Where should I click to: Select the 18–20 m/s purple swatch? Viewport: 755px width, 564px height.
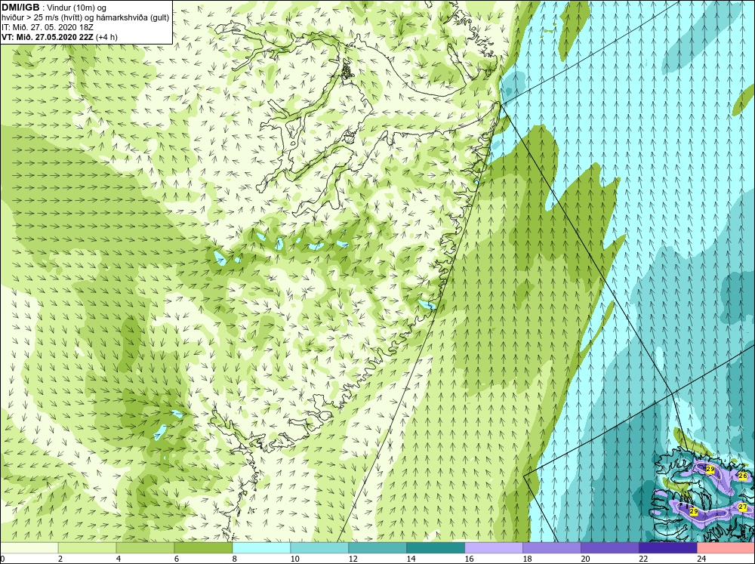552,547
